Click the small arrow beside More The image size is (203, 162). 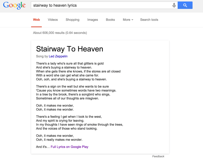[x=132, y=20]
